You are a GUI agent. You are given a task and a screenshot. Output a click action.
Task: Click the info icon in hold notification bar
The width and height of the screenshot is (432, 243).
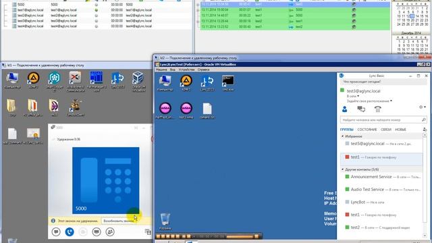(53, 221)
